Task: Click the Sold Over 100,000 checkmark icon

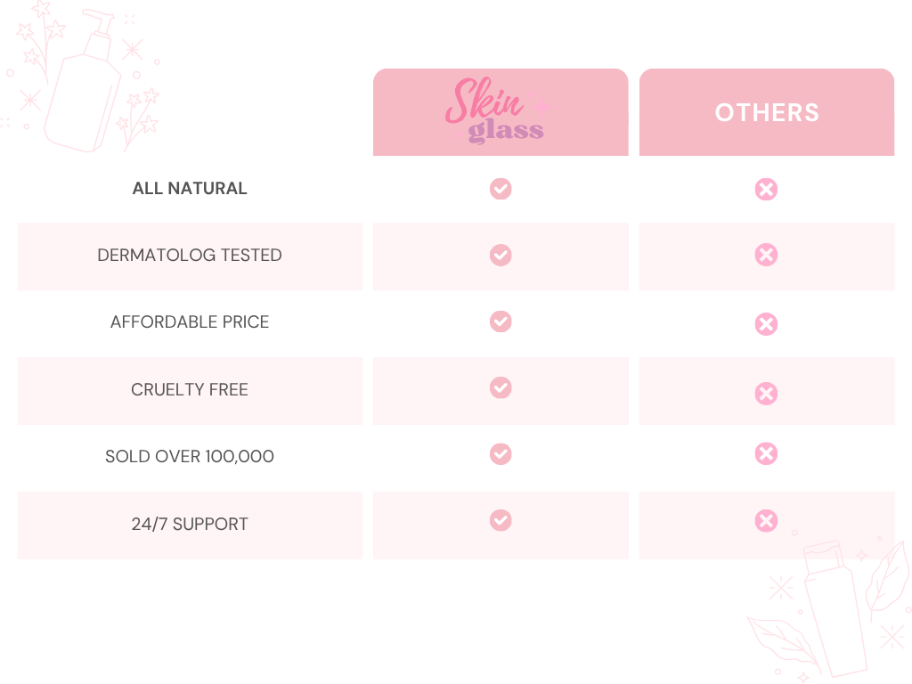Action: (x=501, y=454)
